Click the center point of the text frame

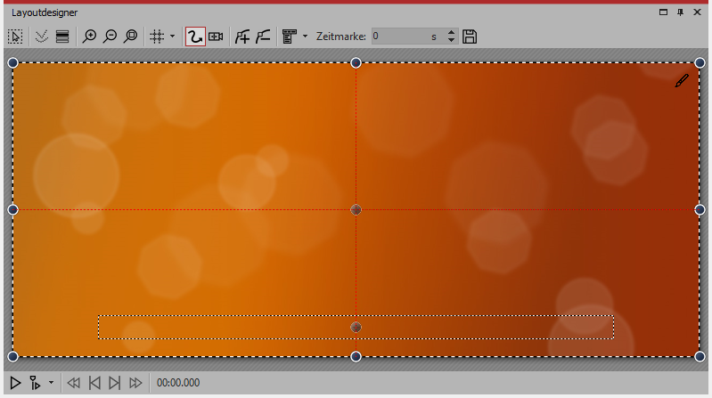coord(356,328)
